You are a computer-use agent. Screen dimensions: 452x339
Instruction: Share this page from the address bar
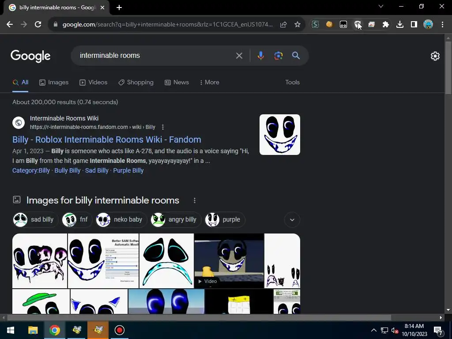[283, 25]
